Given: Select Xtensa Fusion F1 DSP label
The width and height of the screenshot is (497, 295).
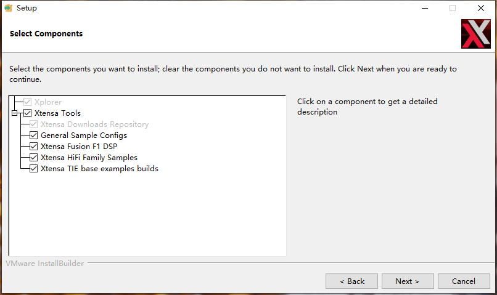Looking at the screenshot, I should pos(79,147).
